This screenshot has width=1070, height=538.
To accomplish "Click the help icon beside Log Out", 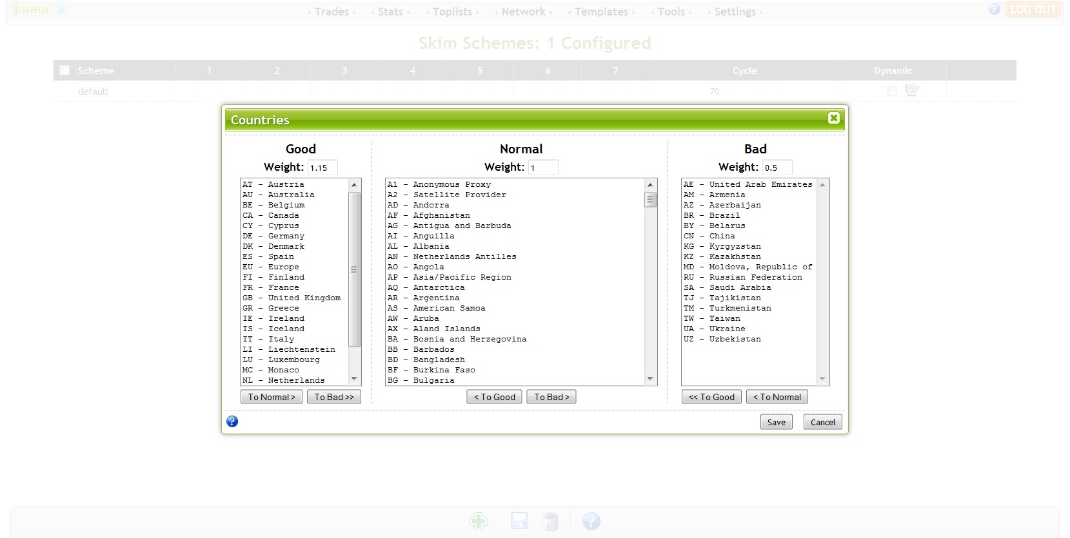I will (994, 9).
